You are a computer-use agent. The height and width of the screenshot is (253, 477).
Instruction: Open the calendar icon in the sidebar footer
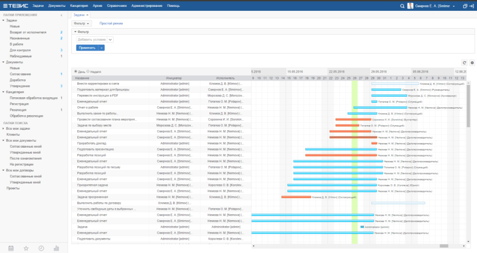[11, 248]
